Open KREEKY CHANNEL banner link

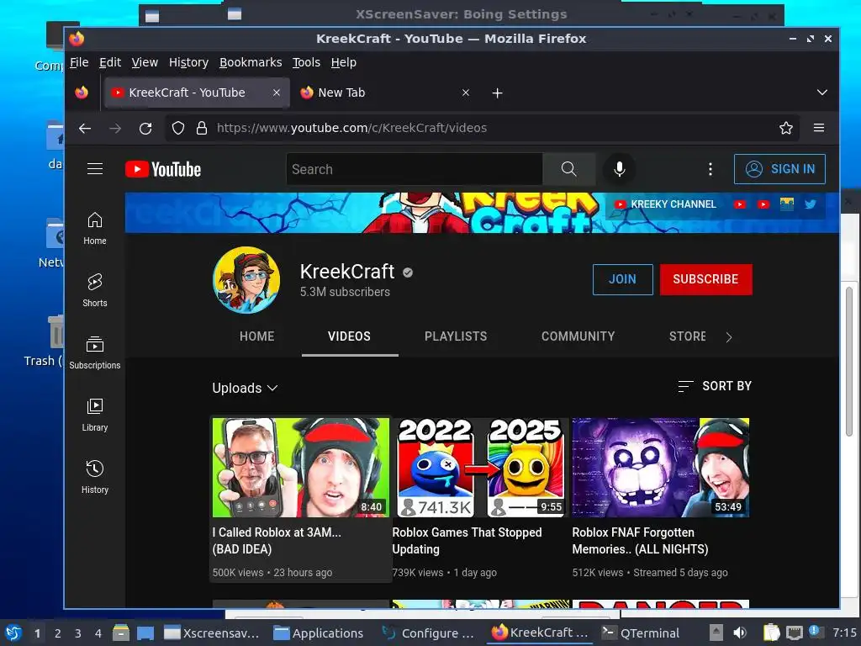click(x=665, y=204)
